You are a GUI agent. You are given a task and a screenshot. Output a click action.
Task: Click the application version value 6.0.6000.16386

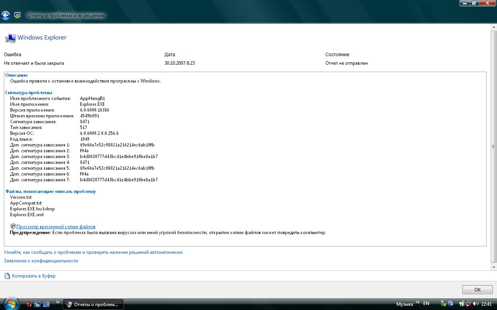[94, 110]
